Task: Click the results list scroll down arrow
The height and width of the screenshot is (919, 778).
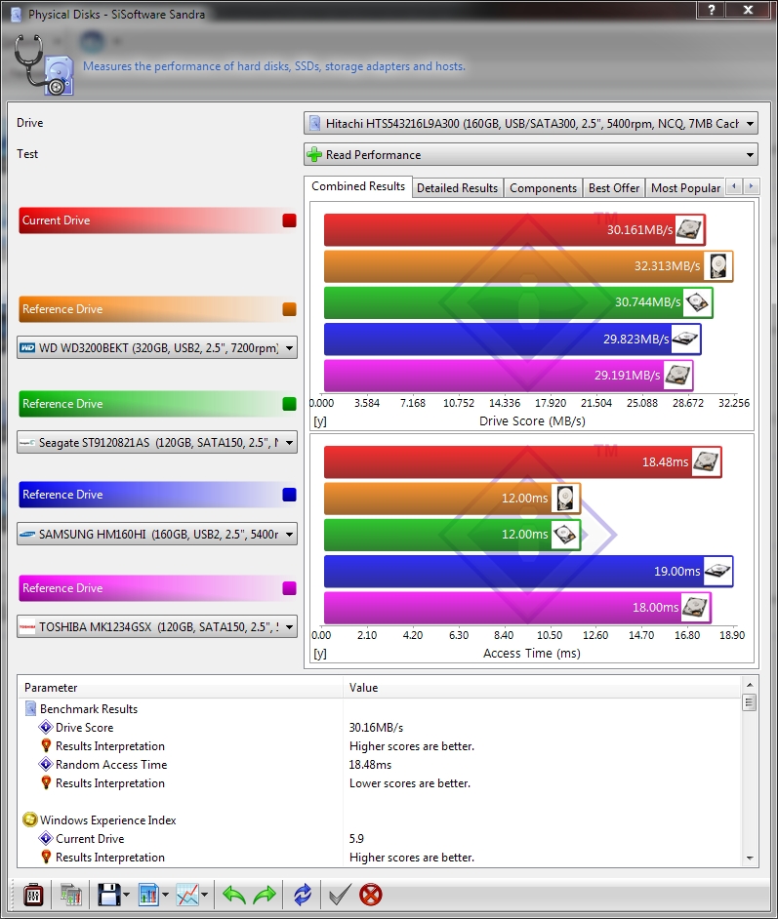Action: [x=750, y=859]
